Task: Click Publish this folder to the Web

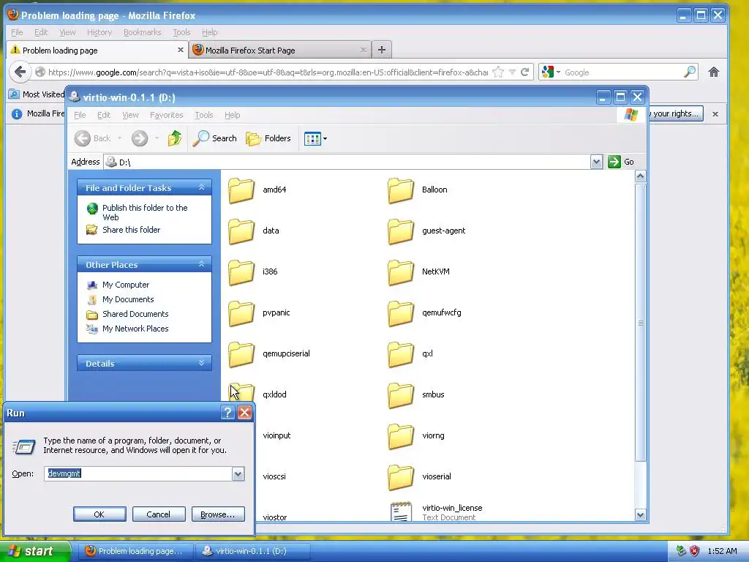Action: [145, 212]
